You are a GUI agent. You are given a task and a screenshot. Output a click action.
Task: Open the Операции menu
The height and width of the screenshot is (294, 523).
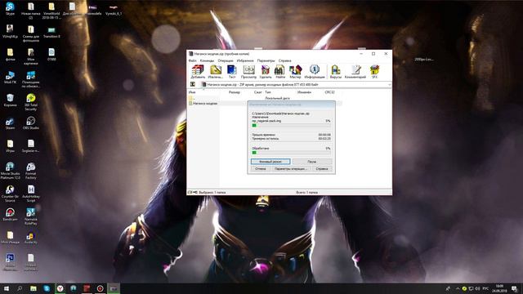(226, 60)
